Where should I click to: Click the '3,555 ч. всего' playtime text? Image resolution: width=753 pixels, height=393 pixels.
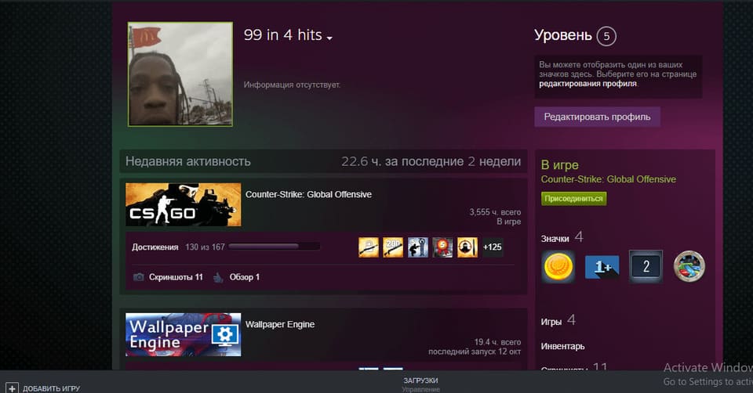click(x=495, y=212)
